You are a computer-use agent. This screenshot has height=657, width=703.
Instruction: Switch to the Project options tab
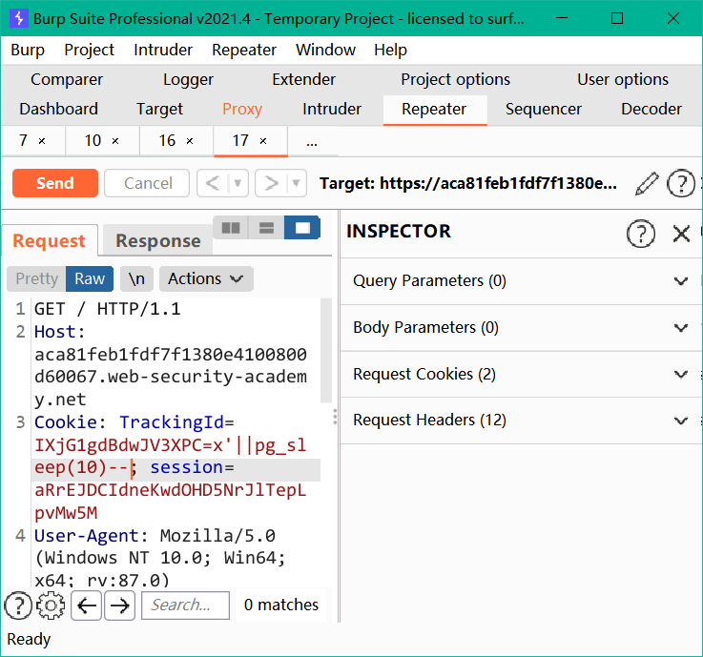(x=455, y=79)
